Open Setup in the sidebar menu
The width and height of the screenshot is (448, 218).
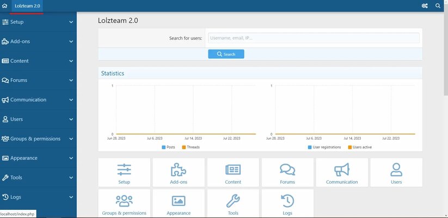point(17,22)
